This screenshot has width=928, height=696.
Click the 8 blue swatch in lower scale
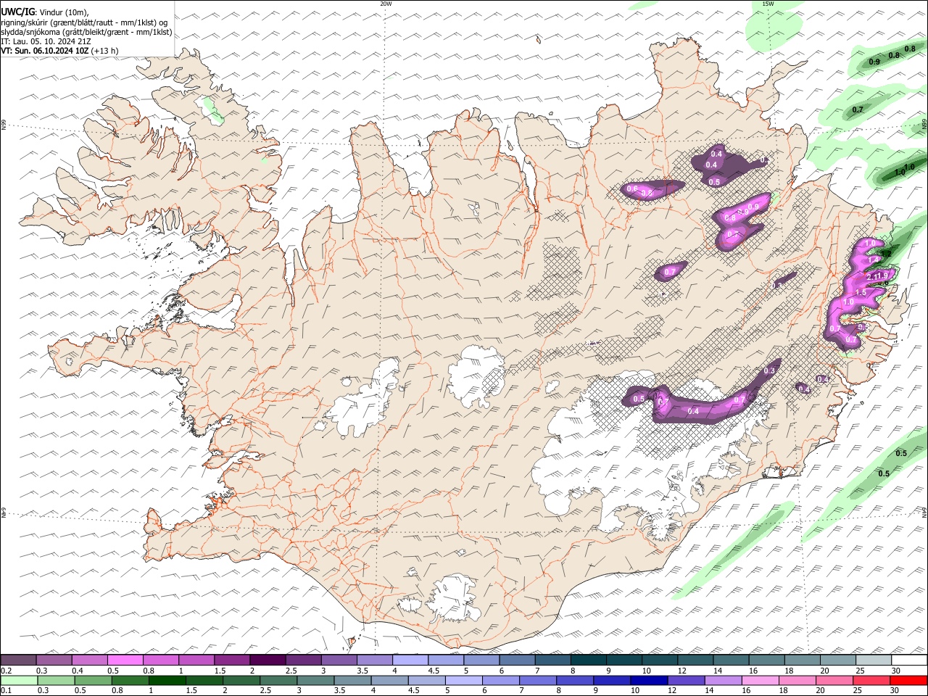click(x=574, y=680)
